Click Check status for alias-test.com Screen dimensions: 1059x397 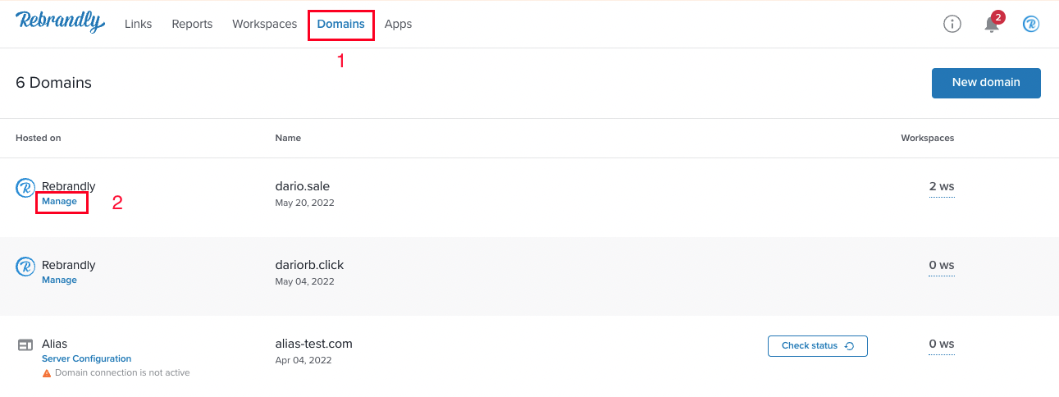coord(817,346)
